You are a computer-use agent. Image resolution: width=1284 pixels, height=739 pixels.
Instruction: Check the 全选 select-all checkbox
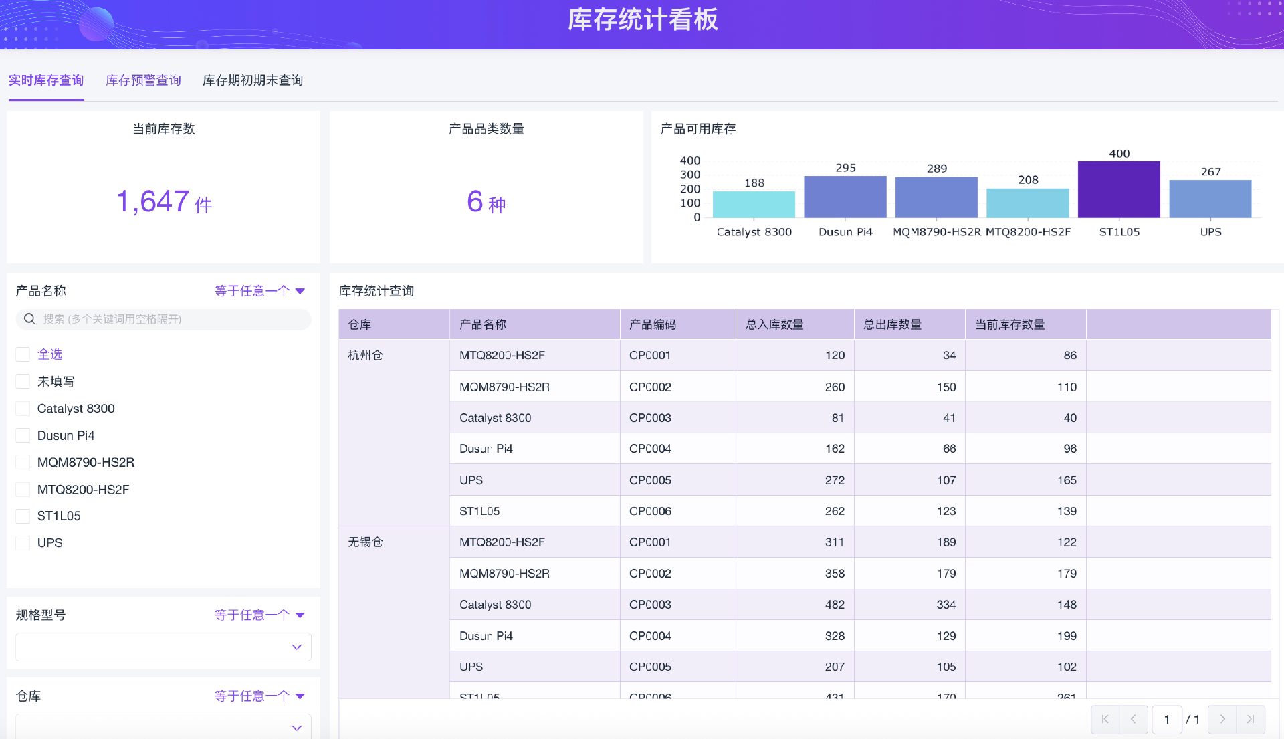(x=23, y=354)
